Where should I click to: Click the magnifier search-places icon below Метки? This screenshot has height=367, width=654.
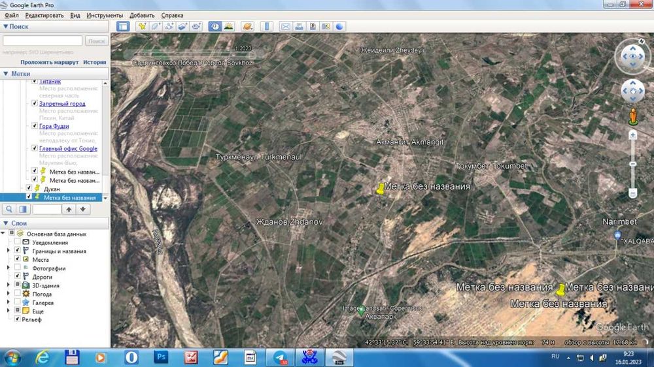9,209
